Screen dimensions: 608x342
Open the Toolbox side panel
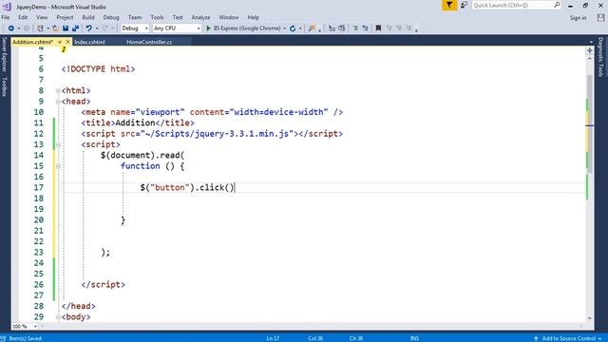click(4, 86)
